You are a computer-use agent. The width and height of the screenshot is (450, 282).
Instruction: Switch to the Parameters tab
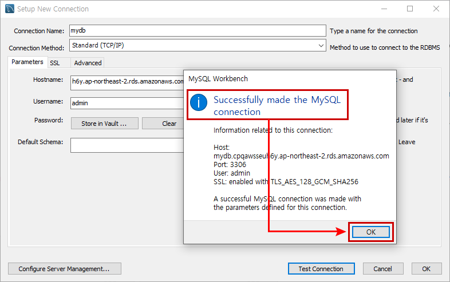[27, 62]
